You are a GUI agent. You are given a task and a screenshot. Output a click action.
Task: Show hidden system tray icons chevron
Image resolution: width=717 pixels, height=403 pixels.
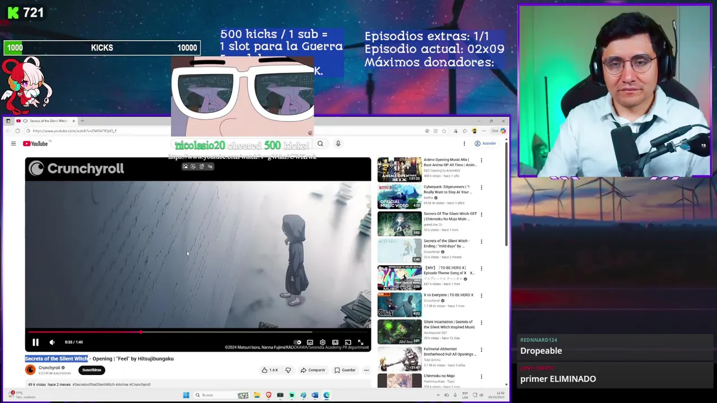pyautogui.click(x=438, y=395)
